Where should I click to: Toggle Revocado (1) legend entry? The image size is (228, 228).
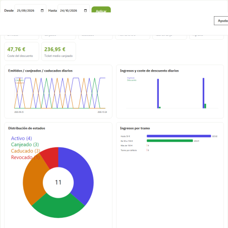[x=25, y=157]
